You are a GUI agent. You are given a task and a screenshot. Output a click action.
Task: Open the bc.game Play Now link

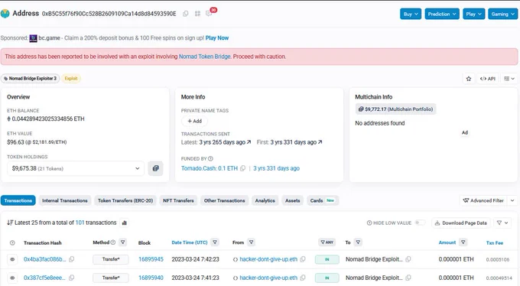pos(217,37)
